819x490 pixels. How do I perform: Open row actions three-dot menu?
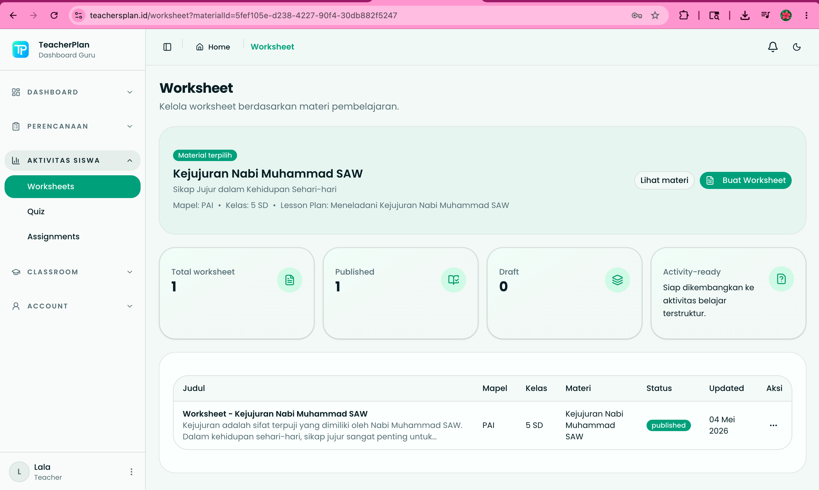pyautogui.click(x=773, y=425)
